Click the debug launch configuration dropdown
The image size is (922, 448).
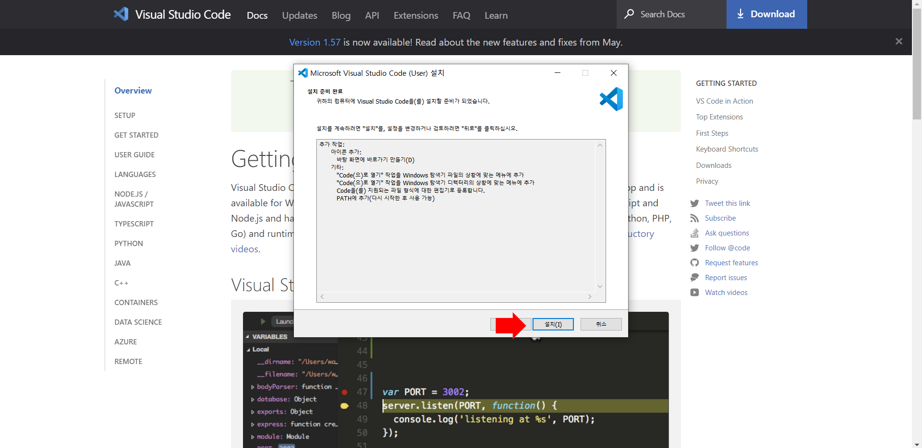(283, 321)
